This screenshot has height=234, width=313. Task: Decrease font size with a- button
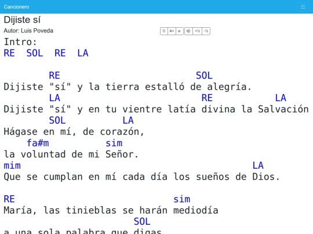coord(180,31)
